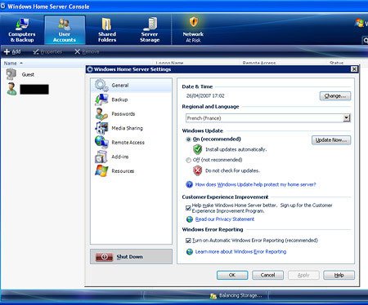Viewport: 368px width, 305px height.
Task: Click the green shield install updates icon
Action: click(197, 149)
